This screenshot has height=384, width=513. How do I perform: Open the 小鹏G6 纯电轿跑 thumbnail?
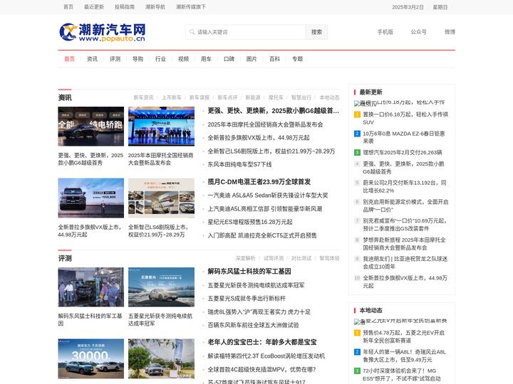click(x=91, y=126)
